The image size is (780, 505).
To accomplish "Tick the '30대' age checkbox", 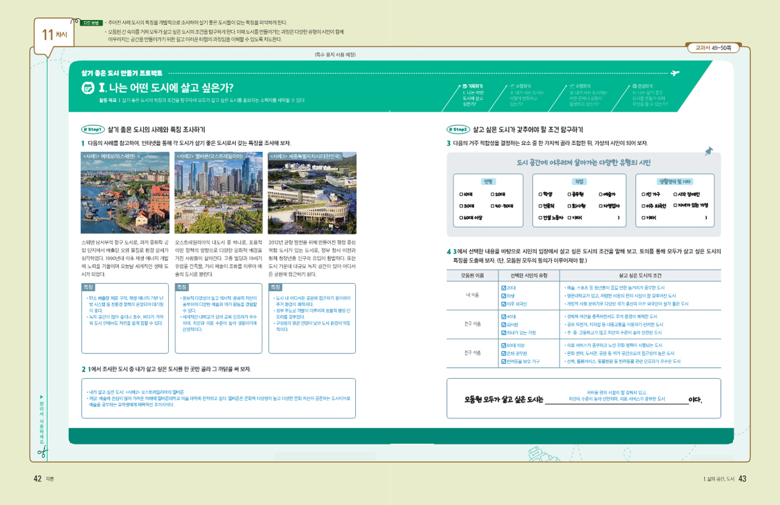I will 462,206.
